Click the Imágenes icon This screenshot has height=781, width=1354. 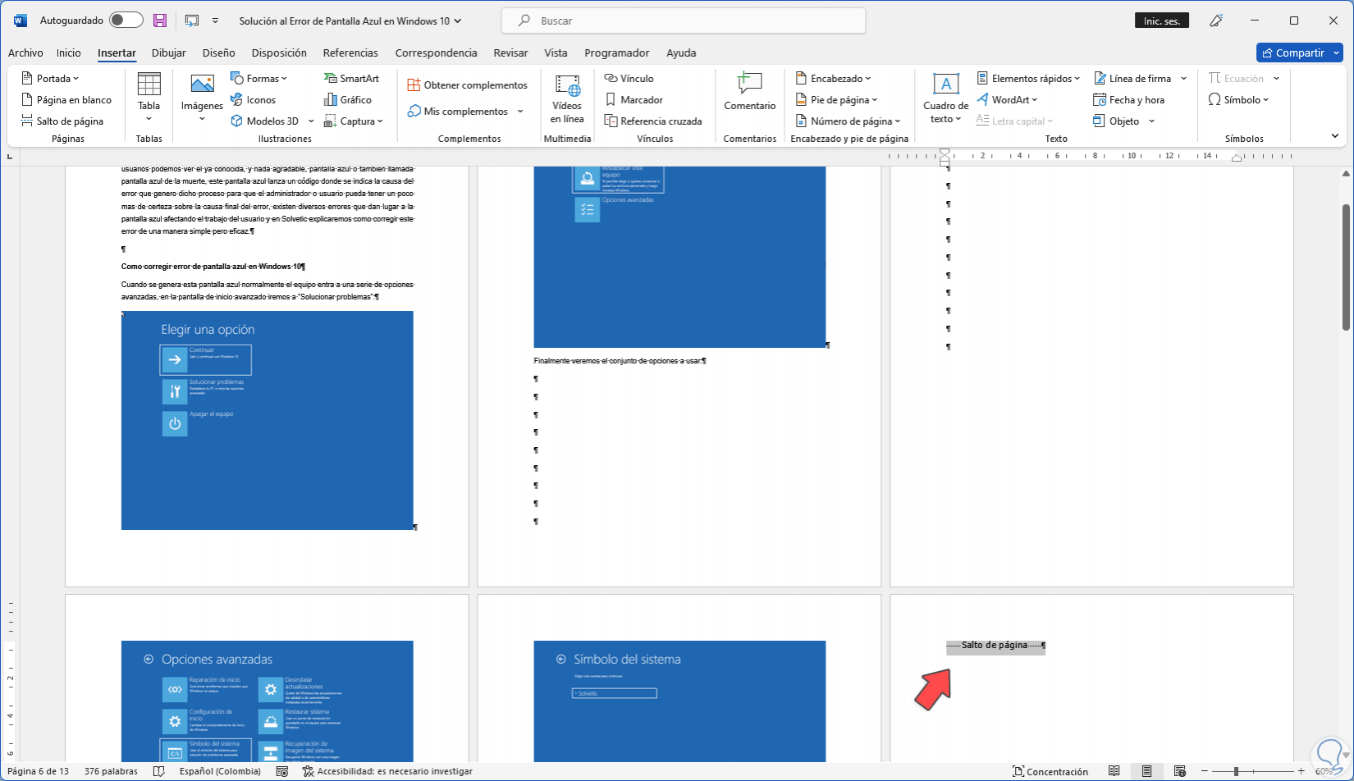click(x=202, y=84)
